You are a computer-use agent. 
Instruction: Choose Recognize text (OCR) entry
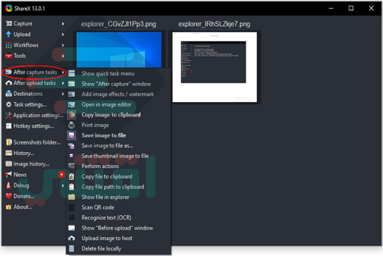pyautogui.click(x=118, y=218)
